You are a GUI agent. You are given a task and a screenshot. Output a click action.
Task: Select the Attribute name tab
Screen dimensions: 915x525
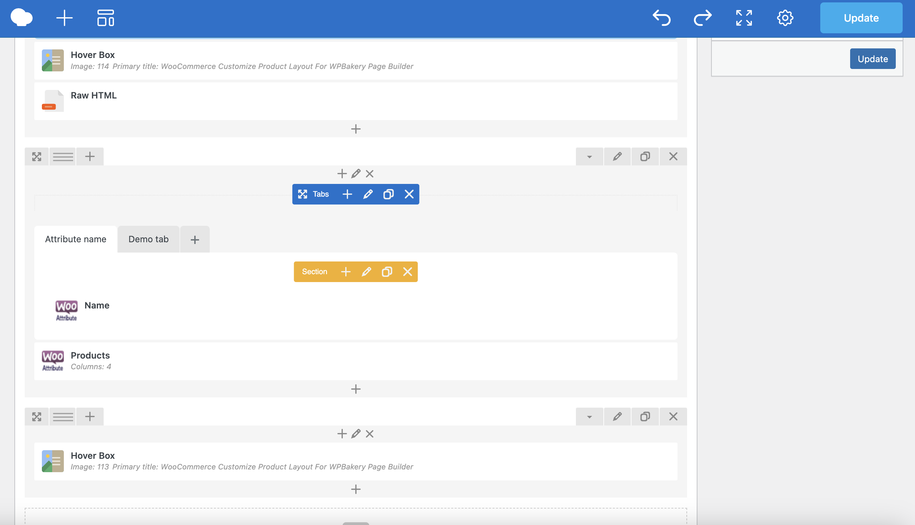click(x=76, y=240)
